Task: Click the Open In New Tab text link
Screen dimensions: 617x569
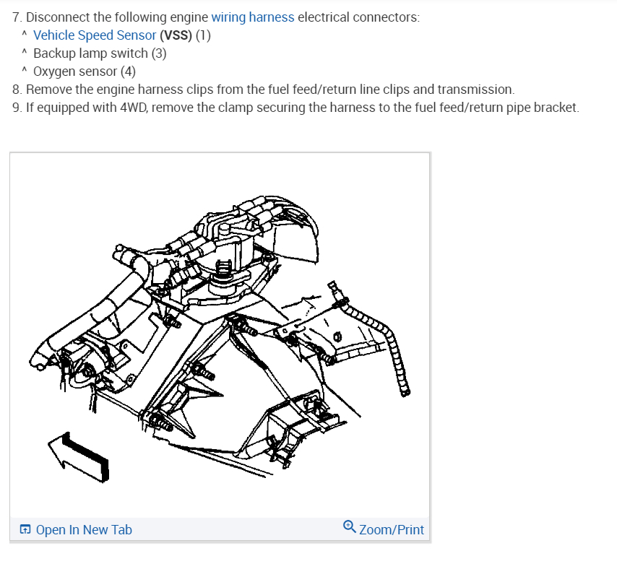Action: (x=84, y=530)
